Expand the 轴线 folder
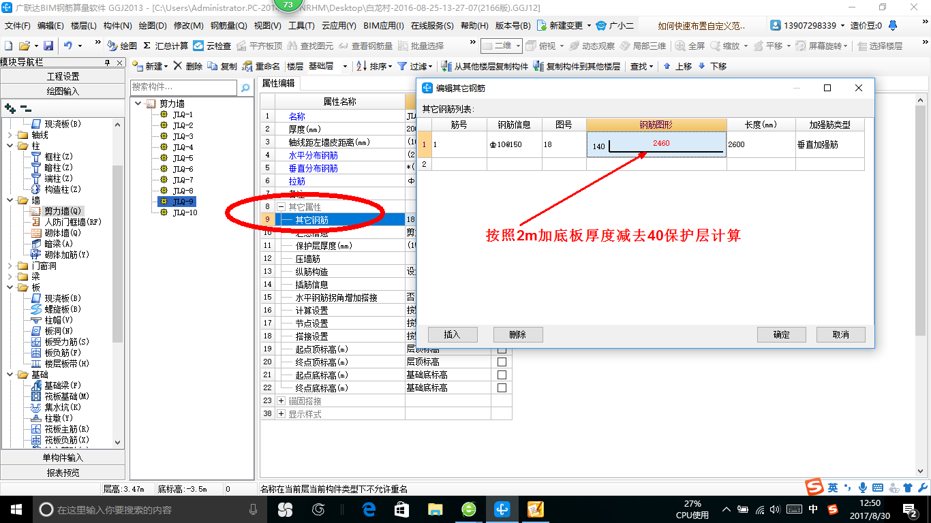 pyautogui.click(x=10, y=135)
